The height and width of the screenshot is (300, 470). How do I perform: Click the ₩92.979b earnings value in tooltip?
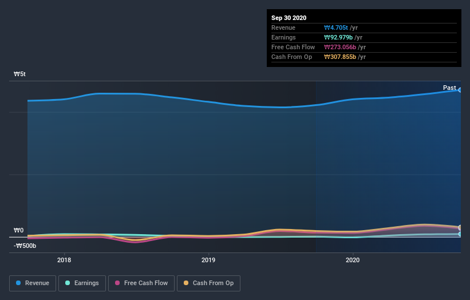click(x=338, y=37)
